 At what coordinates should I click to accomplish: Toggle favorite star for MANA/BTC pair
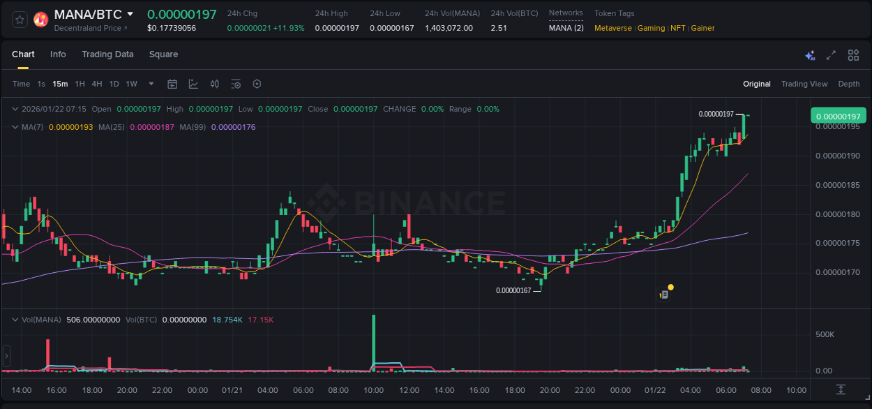[x=19, y=20]
